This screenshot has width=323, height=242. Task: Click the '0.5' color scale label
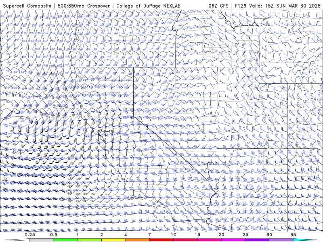pyautogui.click(x=54, y=235)
